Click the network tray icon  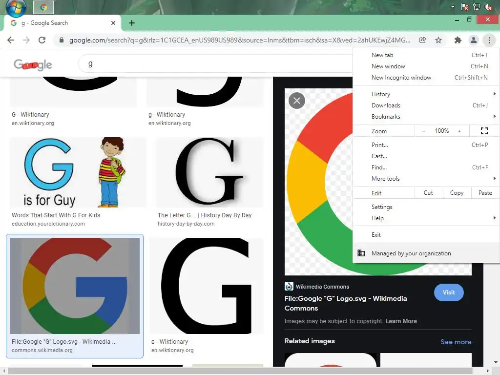coord(477,7)
